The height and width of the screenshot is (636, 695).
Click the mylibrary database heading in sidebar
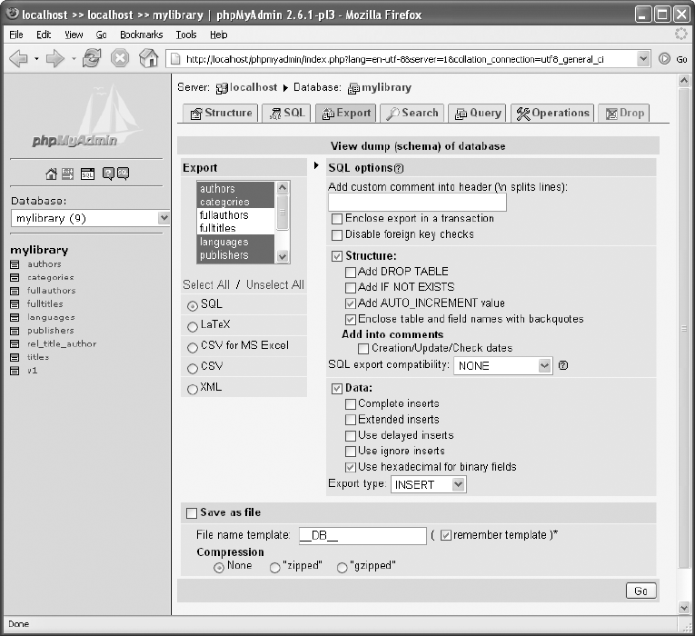[39, 250]
